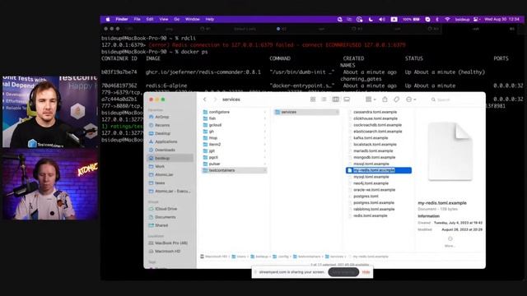The height and width of the screenshot is (296, 527).
Task: Expand the pulsar folder chevron
Action: click(x=265, y=164)
